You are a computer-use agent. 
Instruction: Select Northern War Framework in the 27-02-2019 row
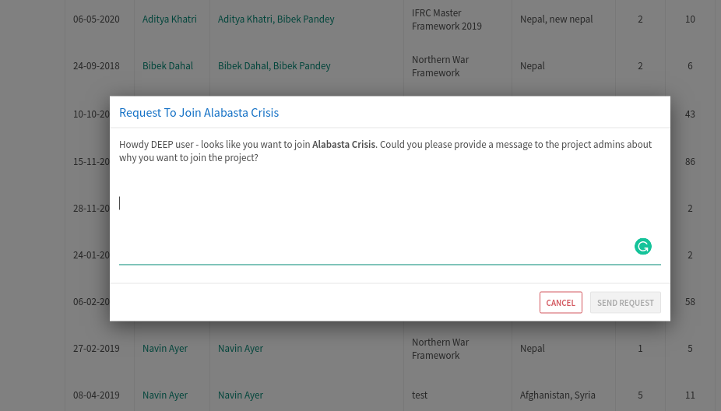[440, 349]
